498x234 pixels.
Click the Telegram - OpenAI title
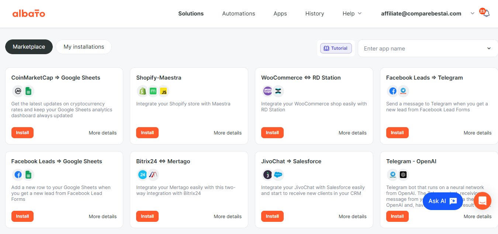pyautogui.click(x=411, y=161)
